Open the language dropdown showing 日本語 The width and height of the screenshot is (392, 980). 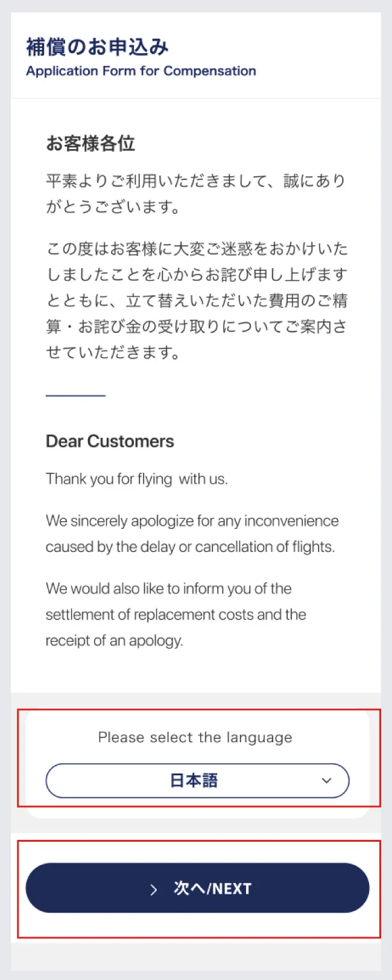pyautogui.click(x=197, y=780)
